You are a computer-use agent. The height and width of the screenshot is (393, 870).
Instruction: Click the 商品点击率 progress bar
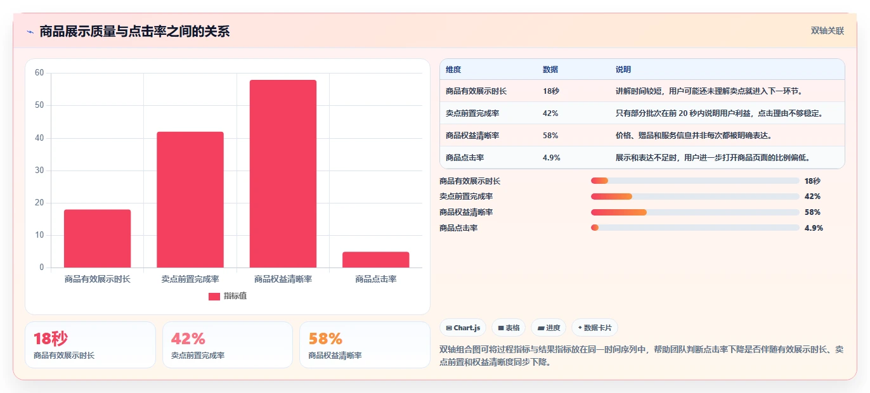coord(694,228)
